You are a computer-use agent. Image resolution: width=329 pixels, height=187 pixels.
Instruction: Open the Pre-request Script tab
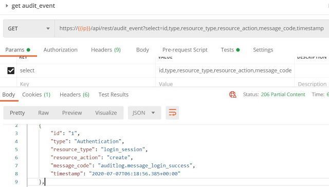(x=185, y=50)
